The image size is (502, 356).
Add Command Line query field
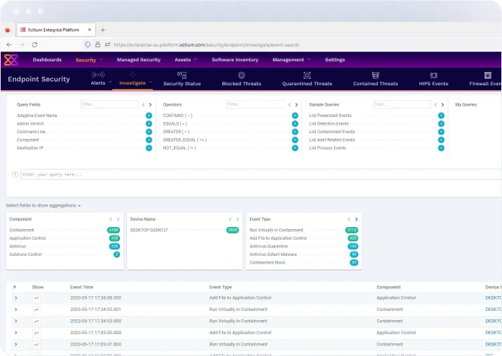point(149,132)
